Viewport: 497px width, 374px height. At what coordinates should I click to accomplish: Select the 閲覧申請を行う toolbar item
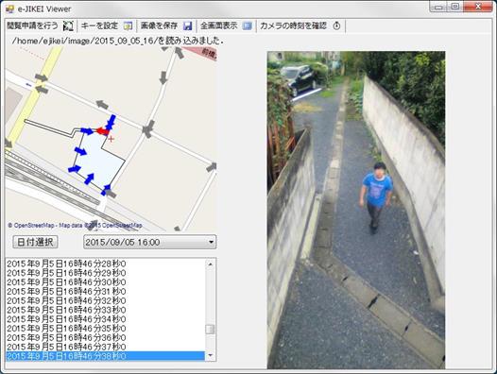(x=40, y=26)
